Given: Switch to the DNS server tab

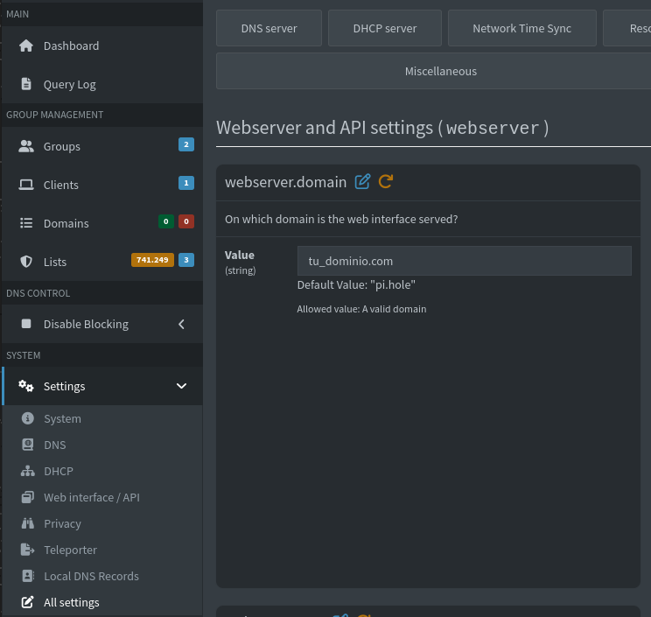Looking at the screenshot, I should (269, 28).
